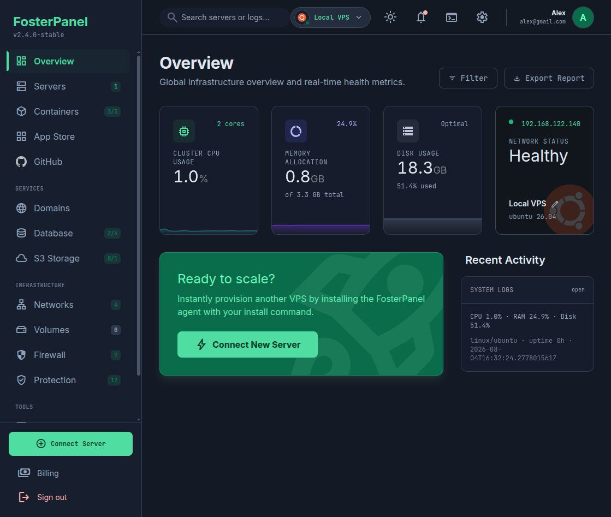Image resolution: width=611 pixels, height=517 pixels.
Task: Click the CPU chip icon in cluster card
Action: [x=184, y=131]
